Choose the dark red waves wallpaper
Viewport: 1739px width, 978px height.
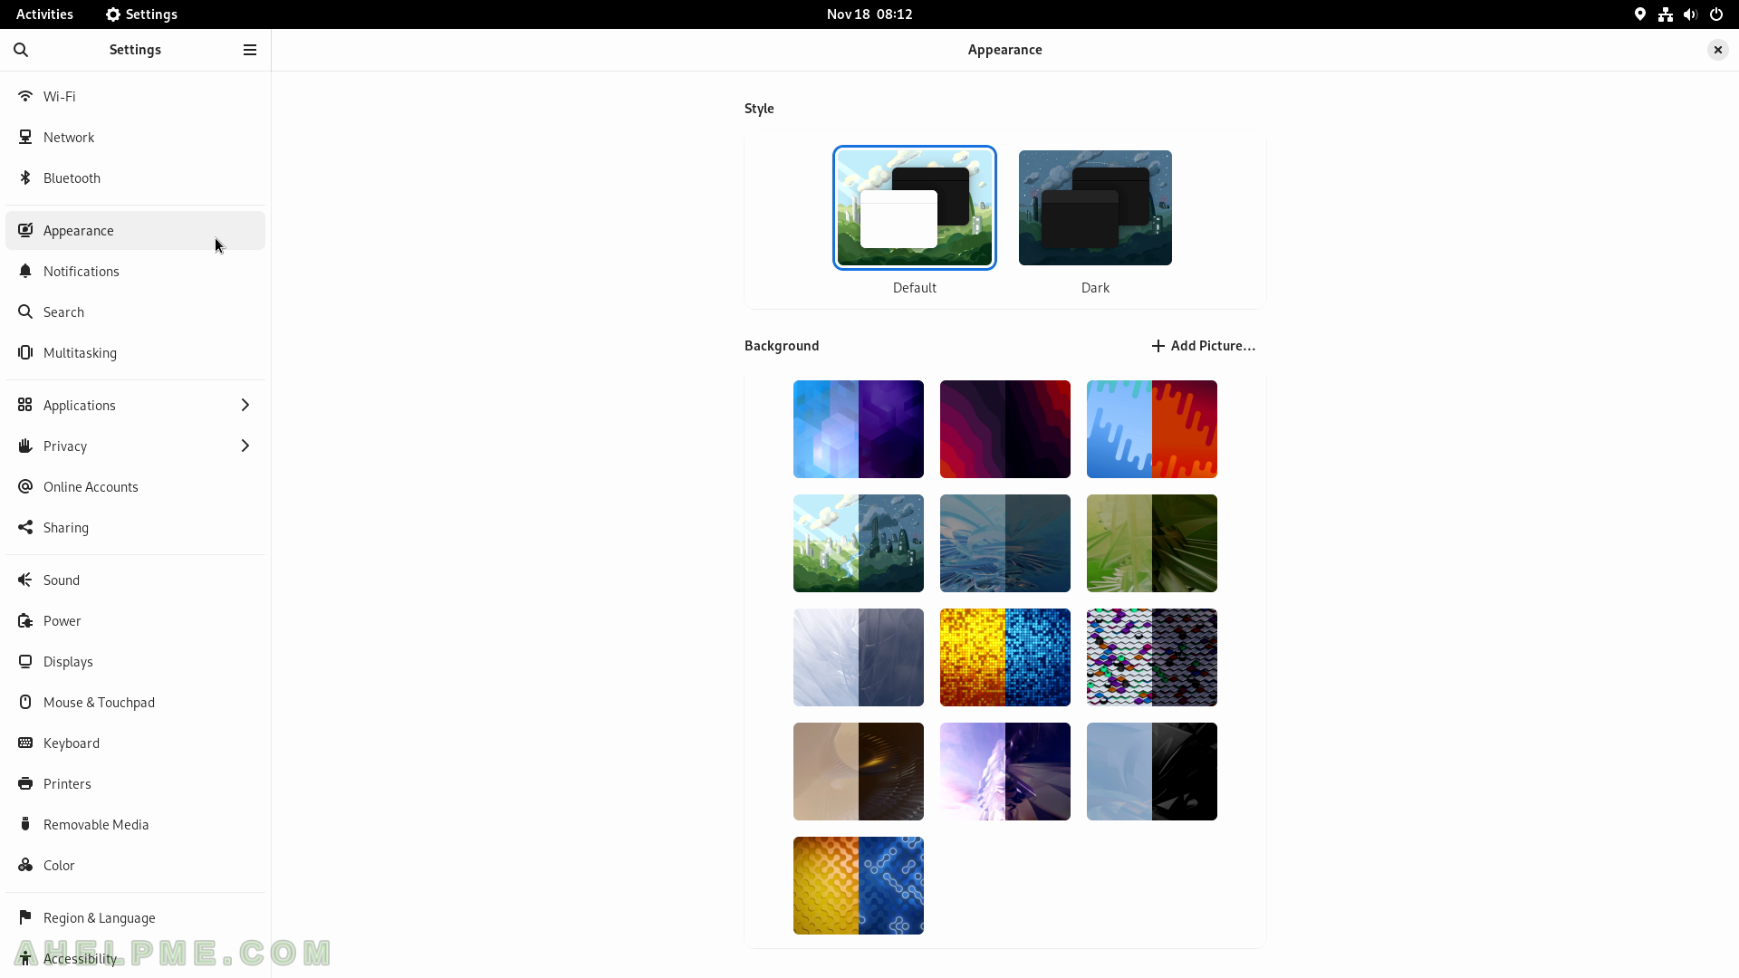coord(1005,429)
